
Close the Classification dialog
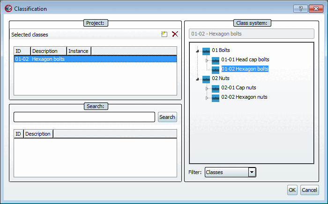click(316, 8)
